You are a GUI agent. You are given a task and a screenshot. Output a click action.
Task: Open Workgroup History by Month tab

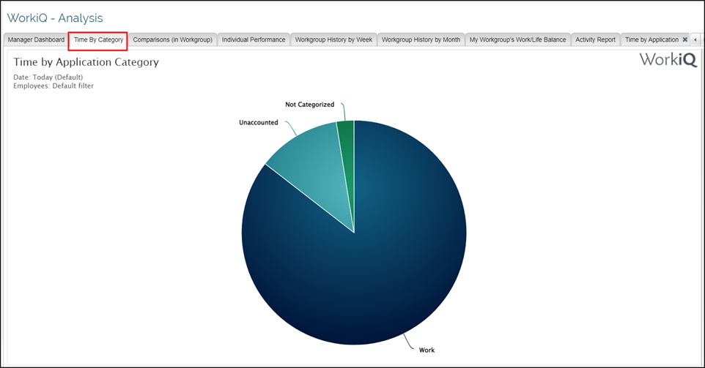point(421,40)
